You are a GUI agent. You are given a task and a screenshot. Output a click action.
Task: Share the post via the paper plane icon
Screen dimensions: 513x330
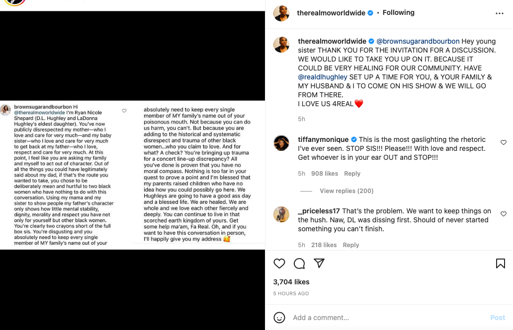pos(319,264)
